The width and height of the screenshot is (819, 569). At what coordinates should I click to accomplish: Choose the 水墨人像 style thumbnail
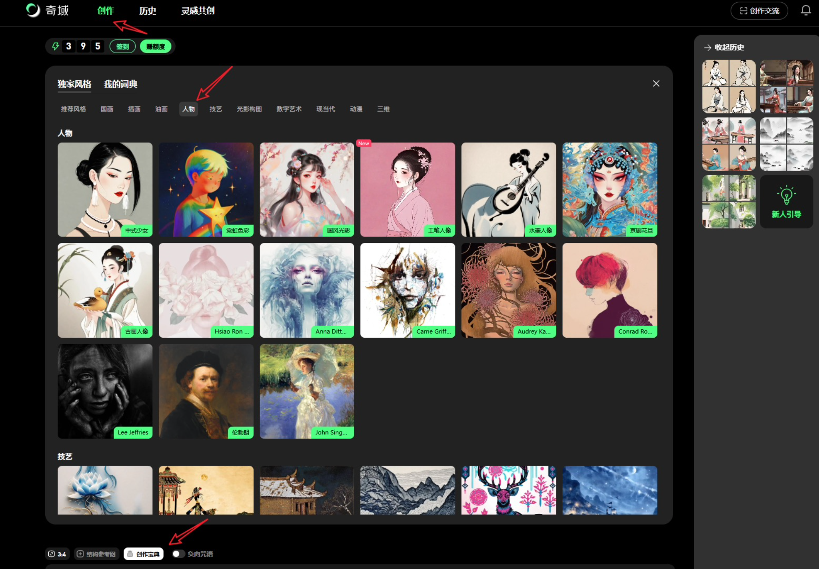[509, 189]
